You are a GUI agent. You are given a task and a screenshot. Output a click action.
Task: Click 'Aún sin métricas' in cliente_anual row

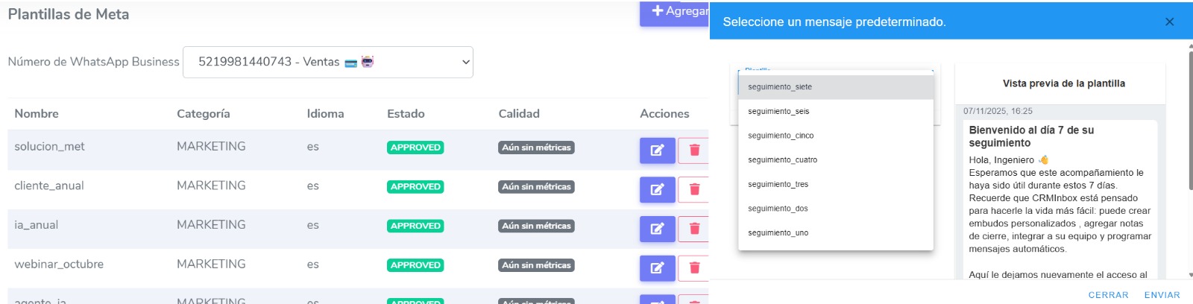(536, 187)
